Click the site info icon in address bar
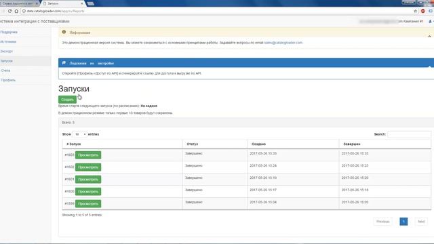 (24, 11)
